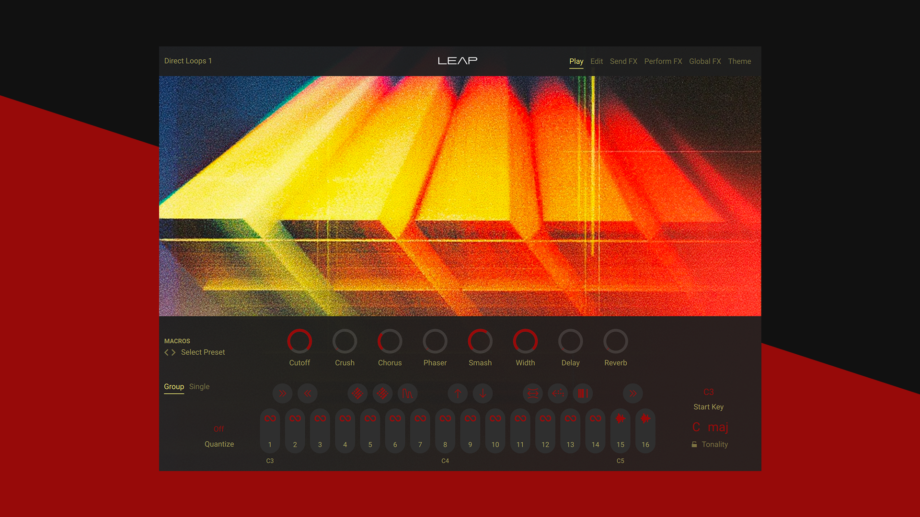Viewport: 920px width, 517px height.
Task: Click the pitch-up arrow icon
Action: pyautogui.click(x=458, y=393)
